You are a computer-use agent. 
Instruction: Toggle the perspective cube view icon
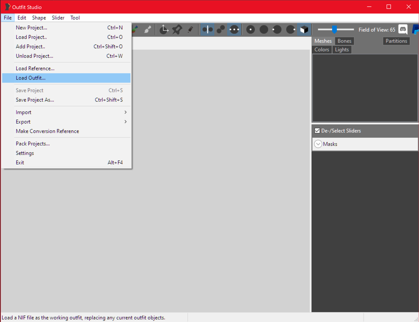tap(304, 30)
